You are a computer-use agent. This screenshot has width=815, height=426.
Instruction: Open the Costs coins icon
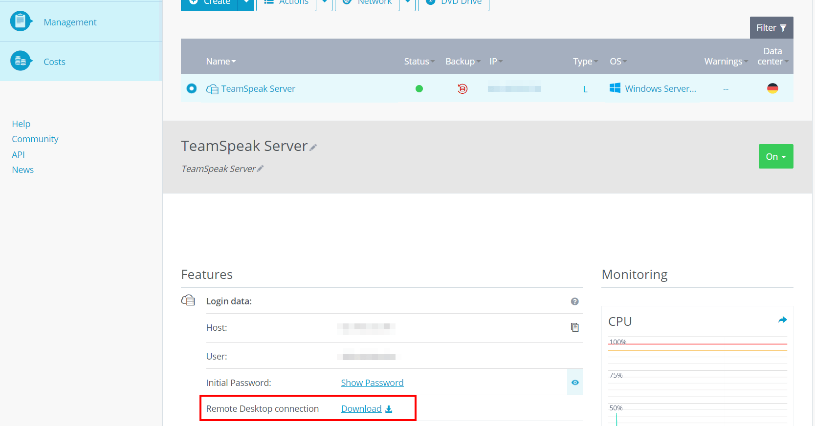tap(21, 61)
